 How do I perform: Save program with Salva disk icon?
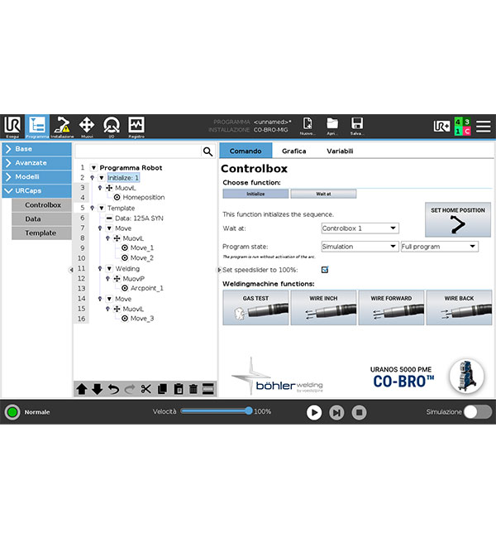[x=357, y=127]
